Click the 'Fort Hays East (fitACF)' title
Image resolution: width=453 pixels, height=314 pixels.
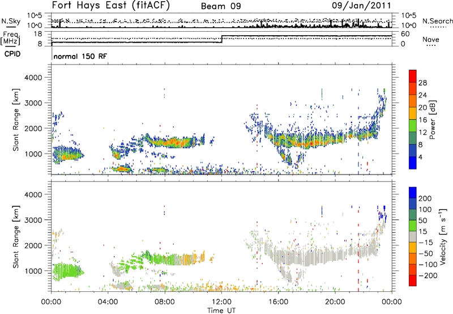[111, 6]
